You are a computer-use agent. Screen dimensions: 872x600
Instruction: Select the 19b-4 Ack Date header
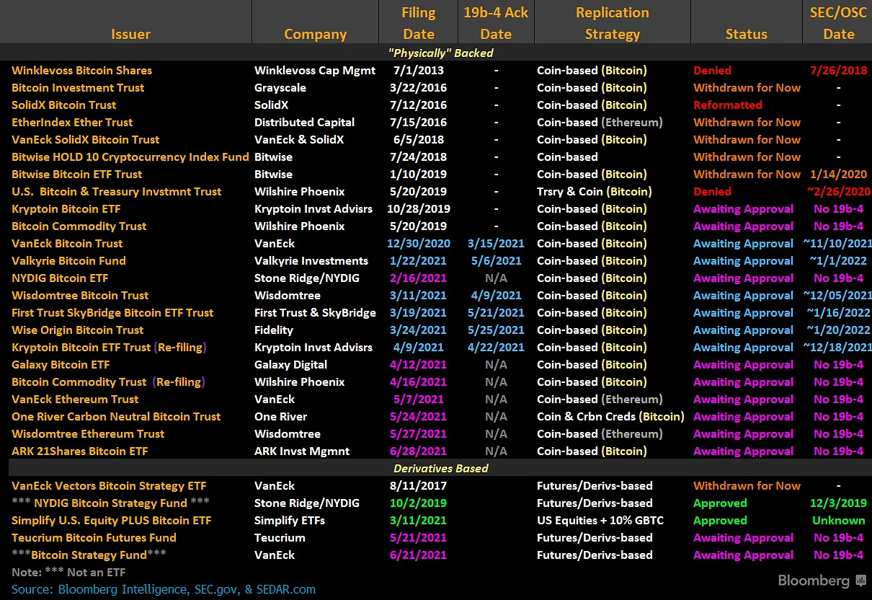point(496,23)
